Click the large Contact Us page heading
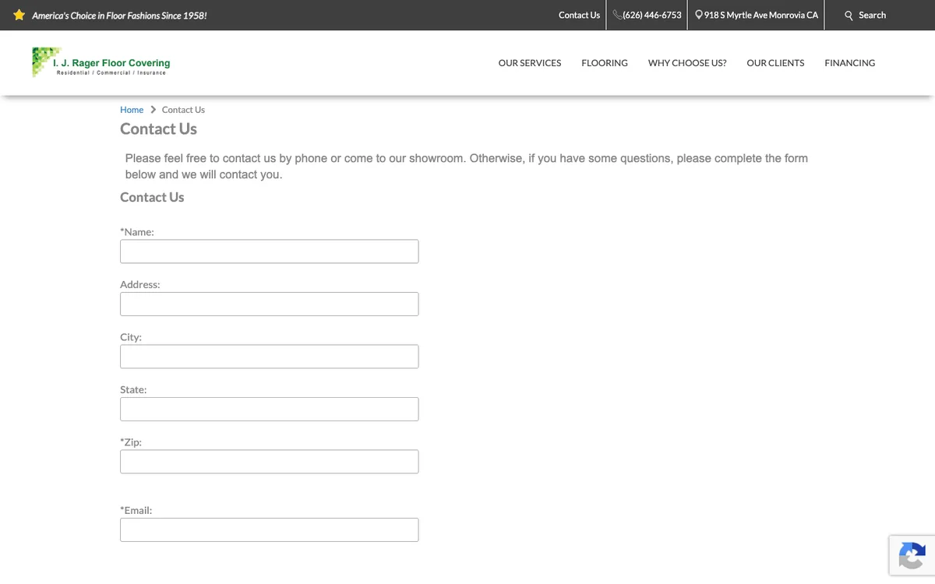Viewport: 935px width, 584px height. pyautogui.click(x=158, y=129)
